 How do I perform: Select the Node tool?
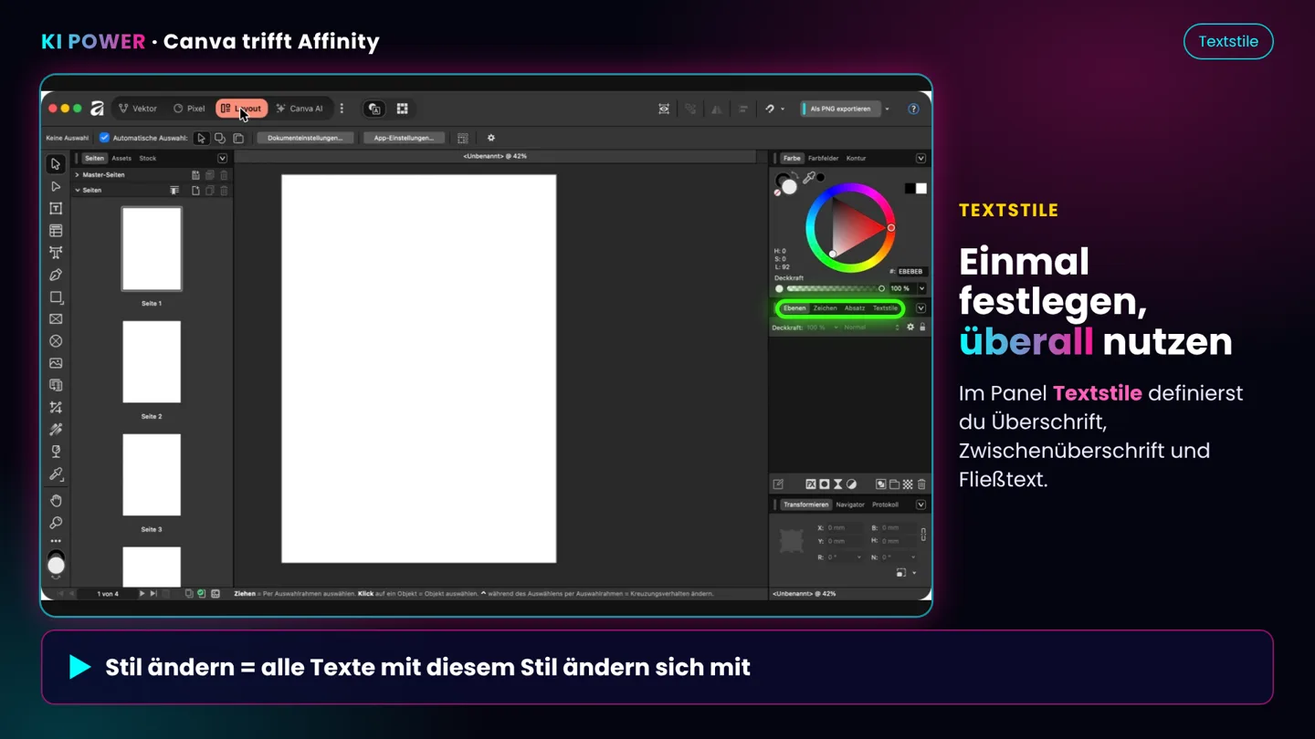(56, 186)
